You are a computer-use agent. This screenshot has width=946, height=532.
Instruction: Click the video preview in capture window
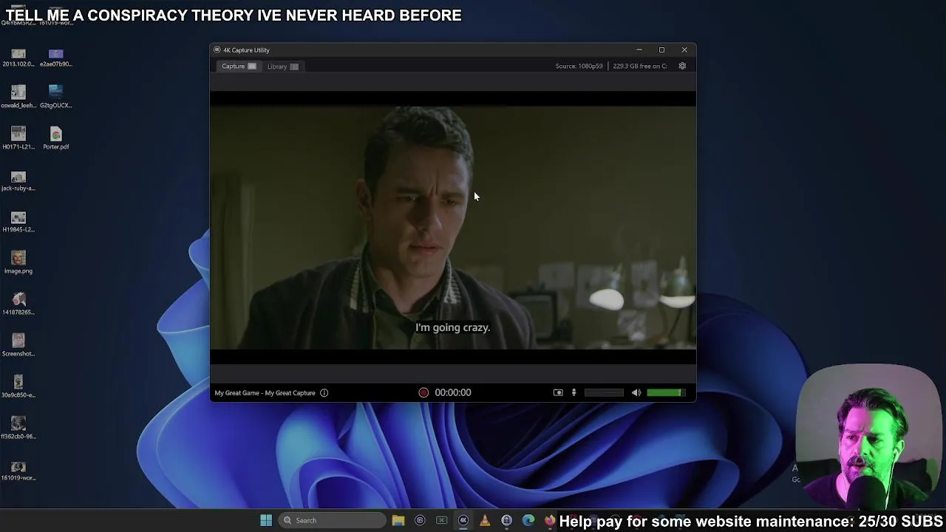pyautogui.click(x=453, y=228)
